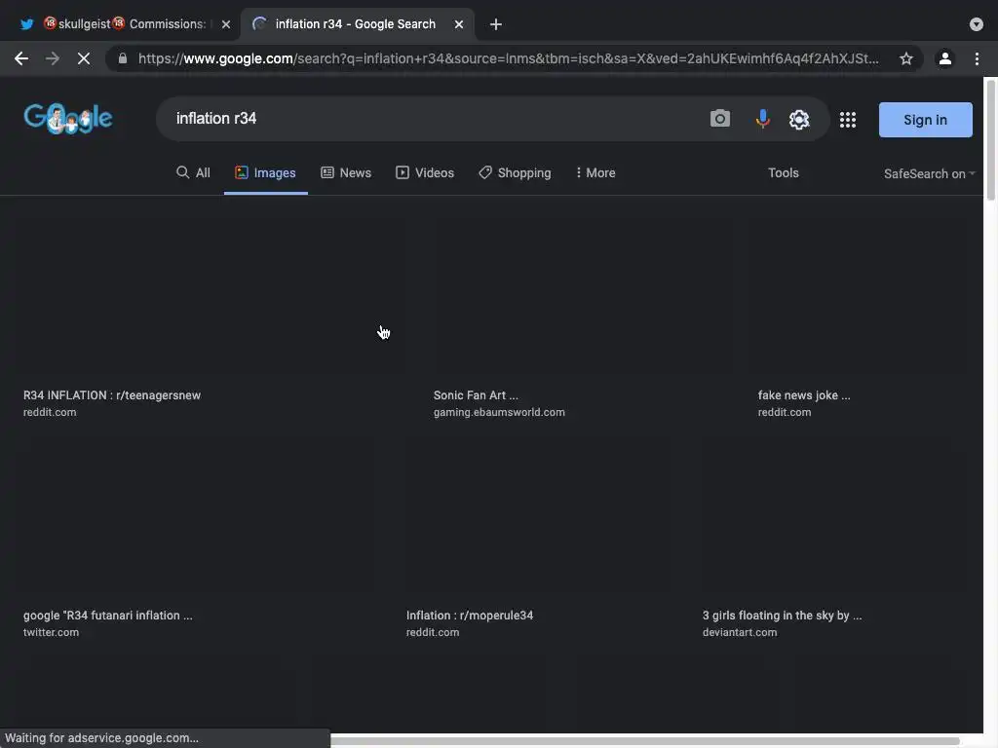Open a new tab with the plus icon
Viewport: 998px width, 748px height.
496,24
